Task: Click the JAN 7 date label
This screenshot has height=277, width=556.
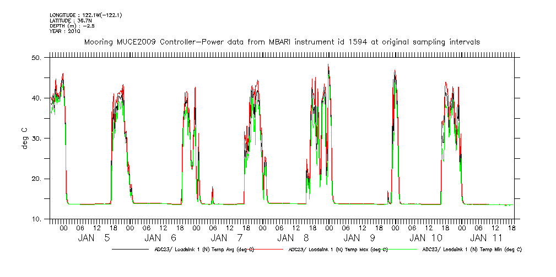Action: (228, 237)
